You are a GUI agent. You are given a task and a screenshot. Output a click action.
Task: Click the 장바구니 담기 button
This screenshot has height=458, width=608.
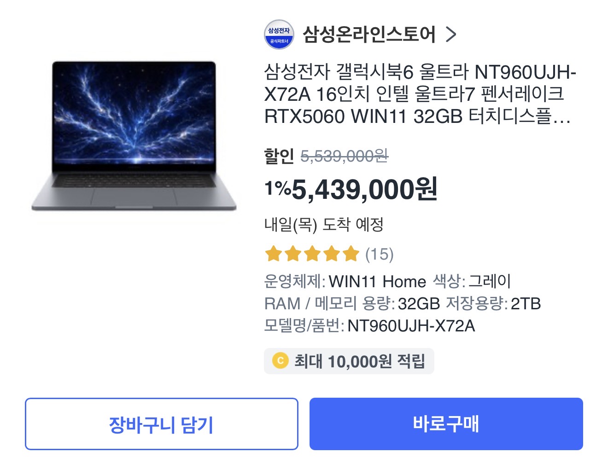pos(161,424)
